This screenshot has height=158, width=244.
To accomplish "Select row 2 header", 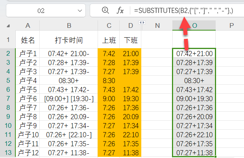I will coord(8,53).
